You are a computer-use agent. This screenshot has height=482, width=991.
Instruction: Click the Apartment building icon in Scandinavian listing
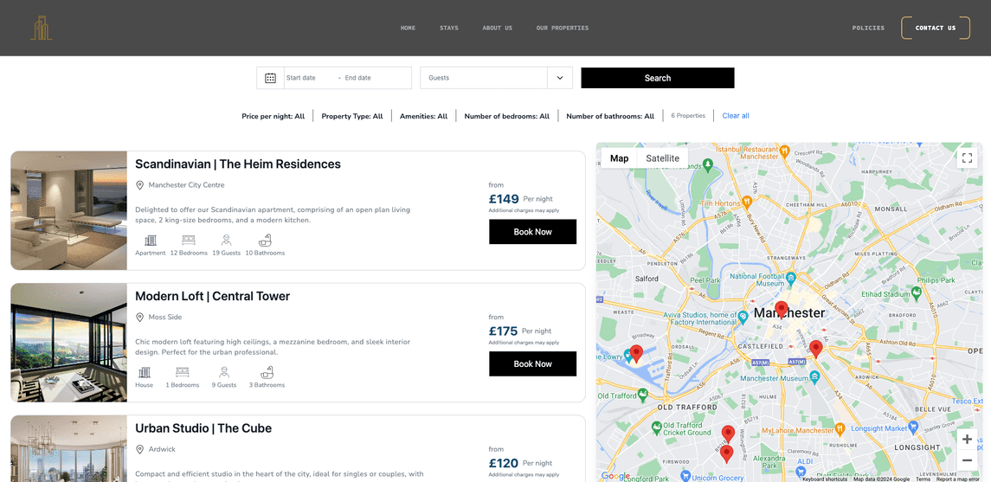tap(151, 240)
